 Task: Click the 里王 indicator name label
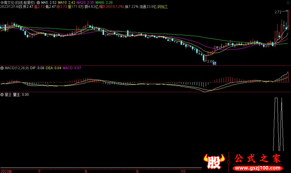pos(8,95)
